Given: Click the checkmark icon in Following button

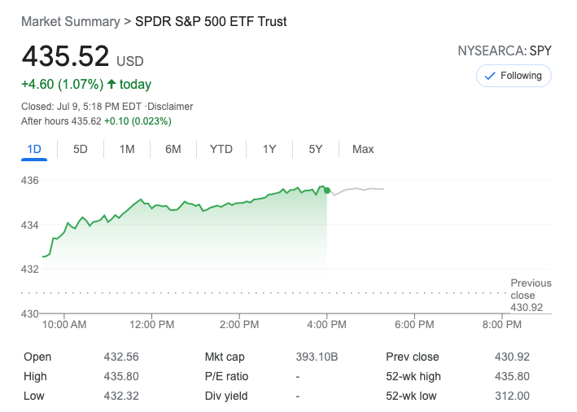Looking at the screenshot, I should pos(490,76).
